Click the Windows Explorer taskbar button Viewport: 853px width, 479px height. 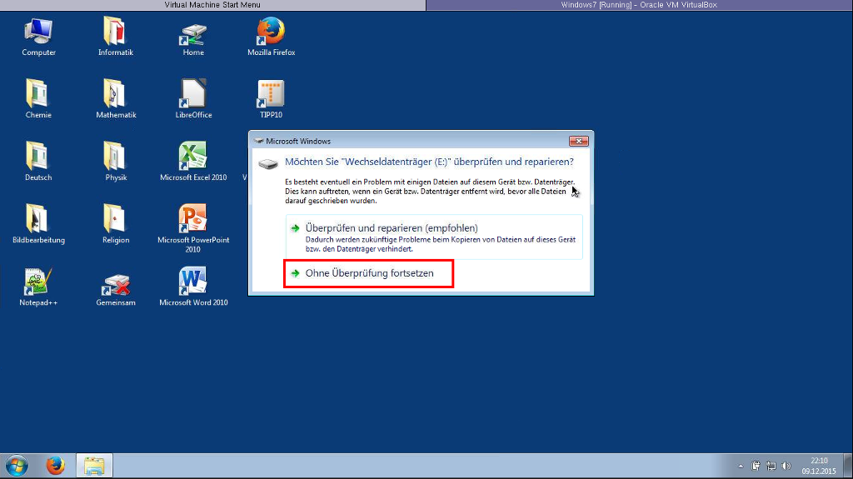coord(94,466)
